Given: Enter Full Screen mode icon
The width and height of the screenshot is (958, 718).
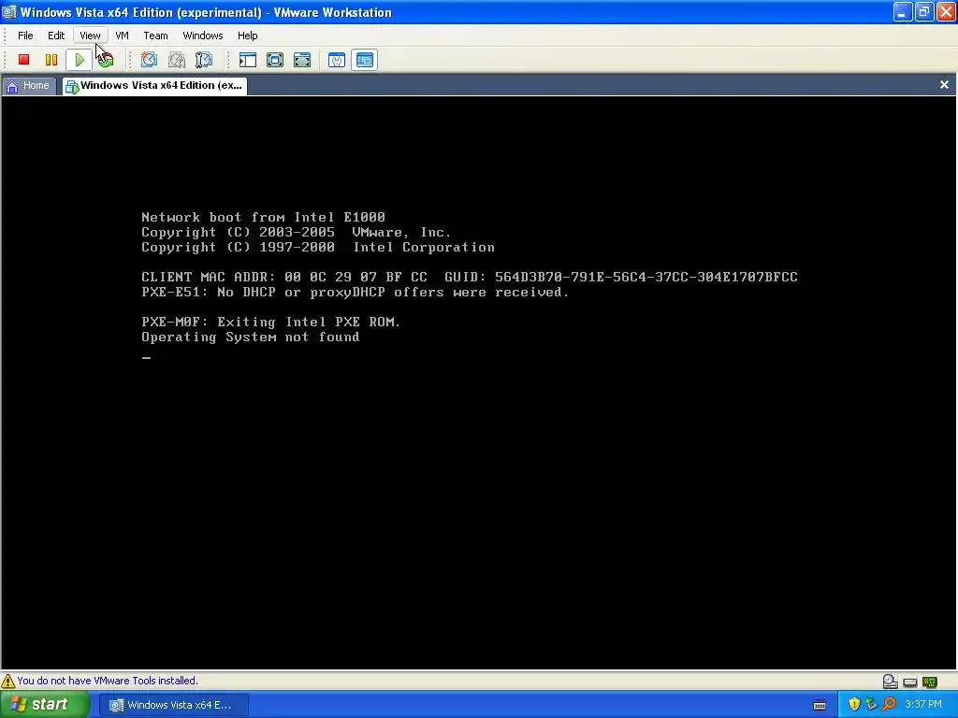Looking at the screenshot, I should [x=302, y=59].
